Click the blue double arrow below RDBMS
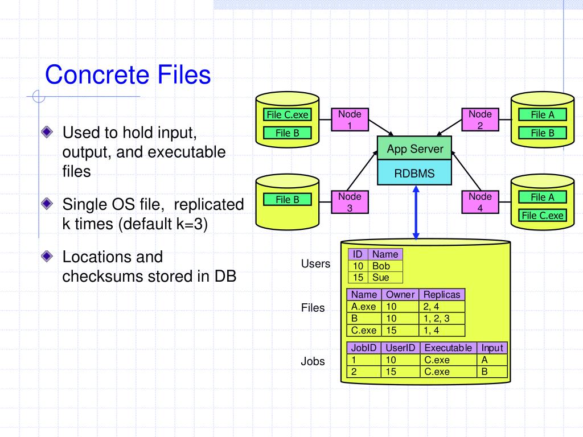 coord(416,213)
